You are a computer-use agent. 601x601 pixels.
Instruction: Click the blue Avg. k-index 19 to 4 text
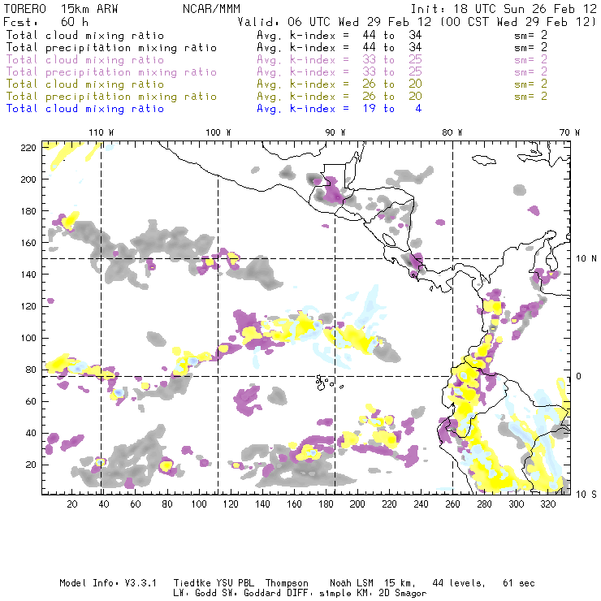[x=339, y=109]
